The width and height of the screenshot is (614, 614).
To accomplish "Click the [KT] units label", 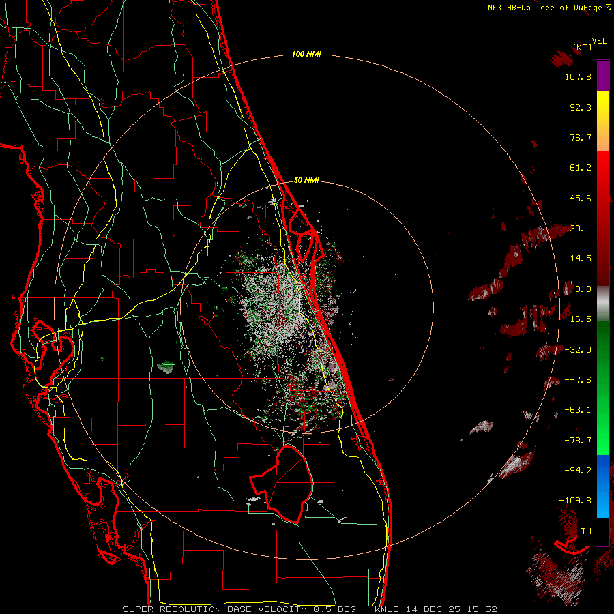I will (x=583, y=47).
